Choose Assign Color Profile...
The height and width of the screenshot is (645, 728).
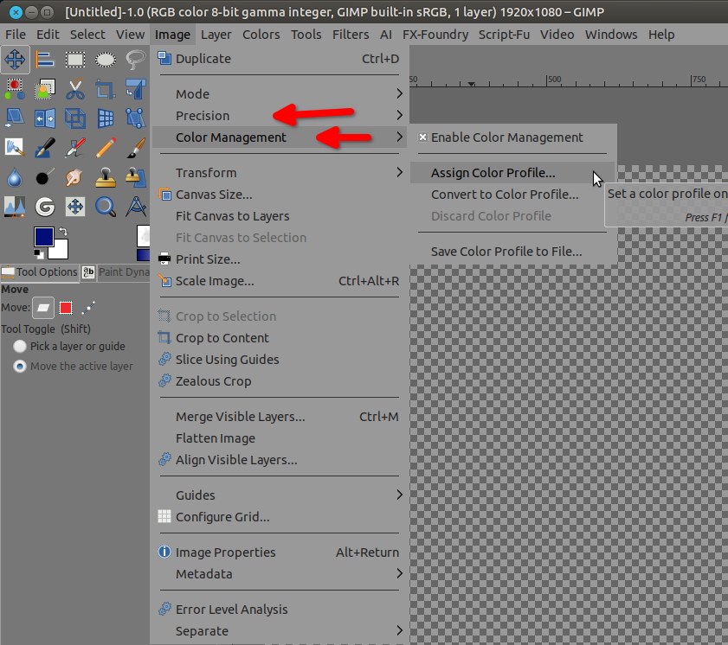pyautogui.click(x=512, y=173)
